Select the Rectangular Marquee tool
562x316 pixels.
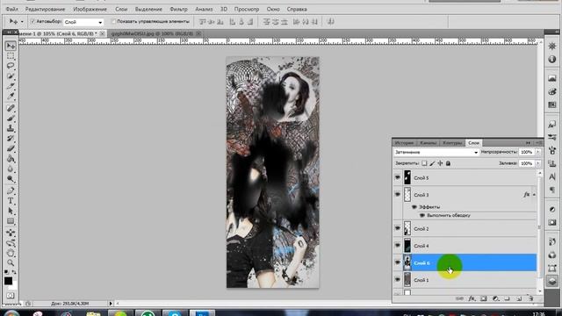[x=11, y=56]
